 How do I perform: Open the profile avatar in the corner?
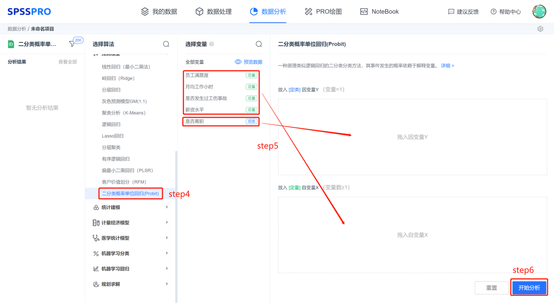click(x=539, y=11)
